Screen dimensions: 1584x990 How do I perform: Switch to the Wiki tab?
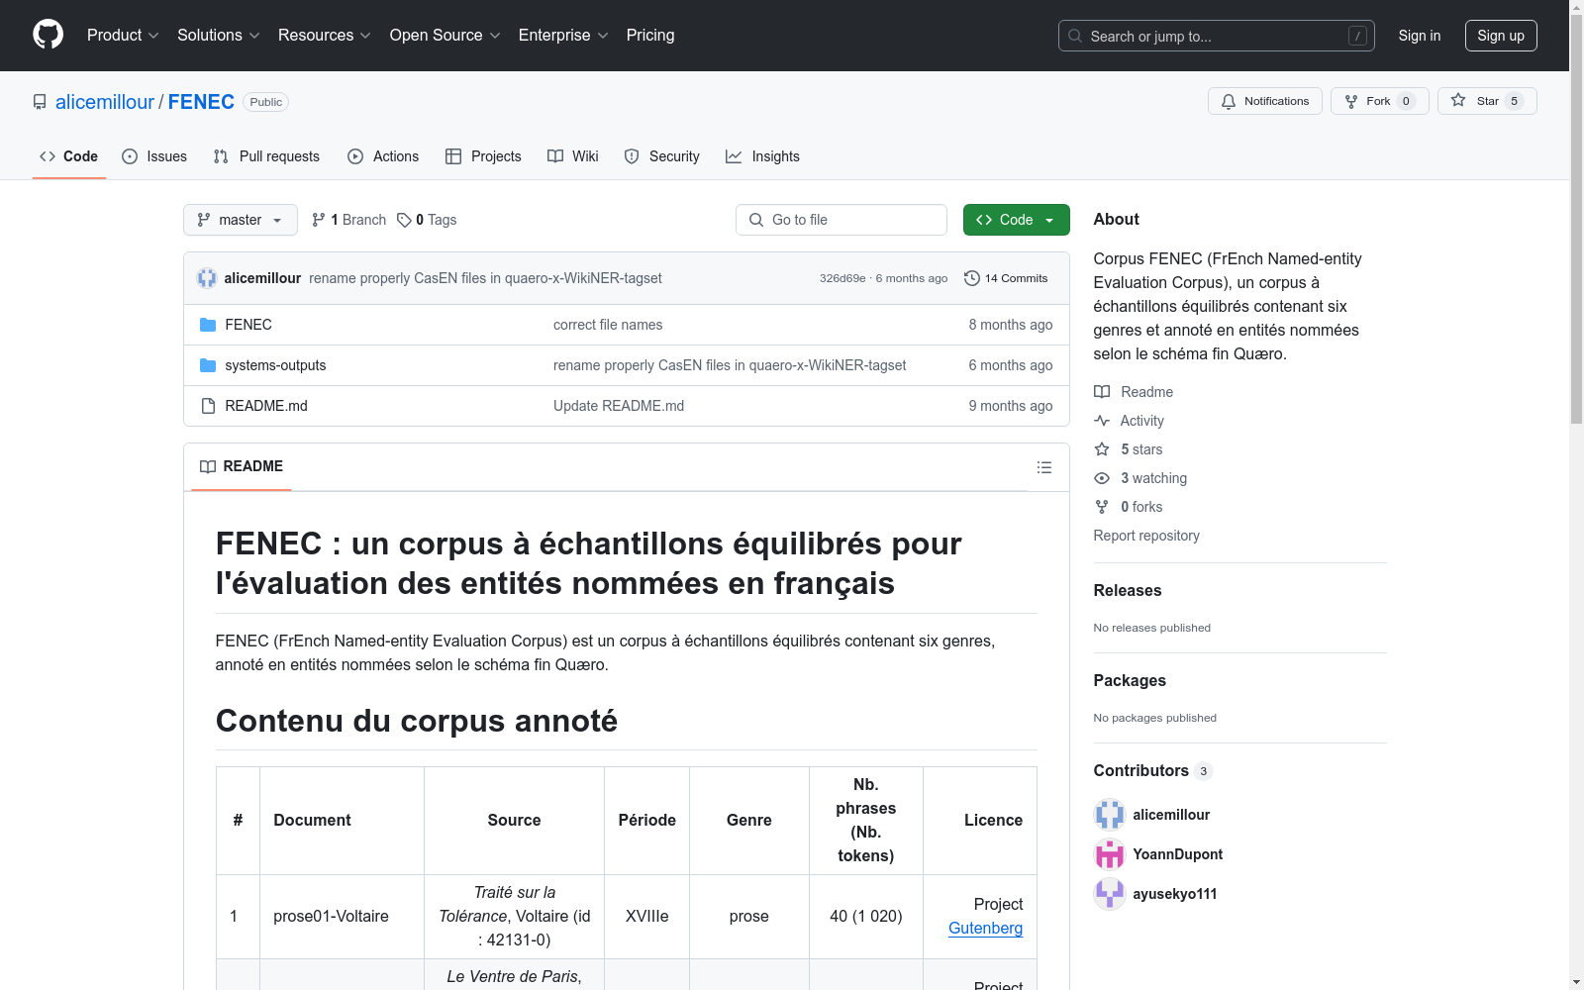pos(573,156)
